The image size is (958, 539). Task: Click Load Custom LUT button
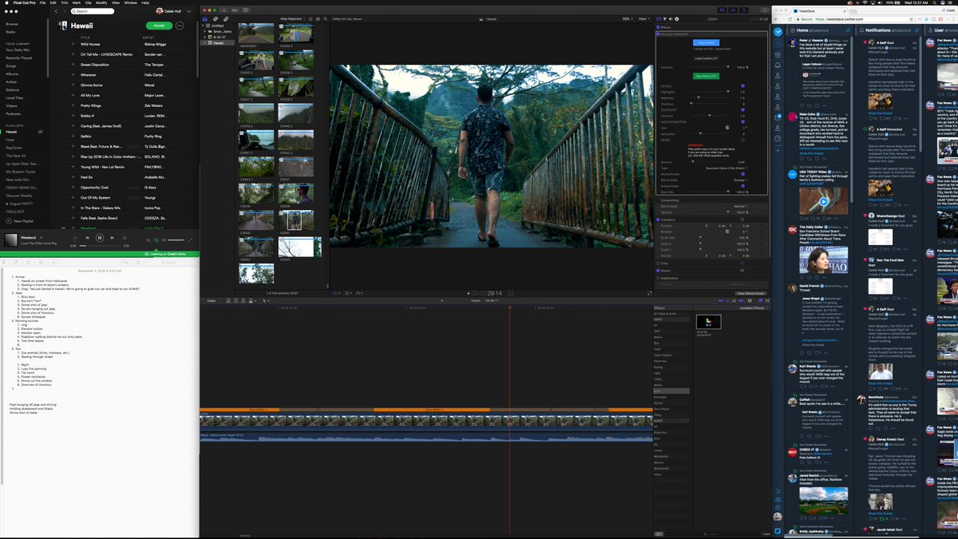click(x=707, y=58)
